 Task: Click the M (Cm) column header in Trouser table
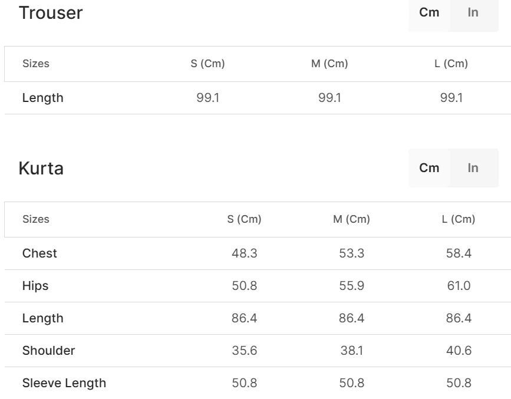coord(329,64)
